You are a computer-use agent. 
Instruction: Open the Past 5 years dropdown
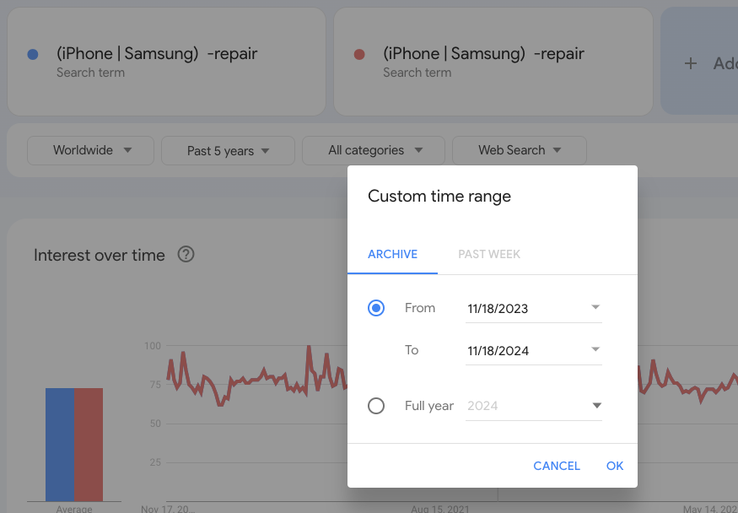click(229, 151)
